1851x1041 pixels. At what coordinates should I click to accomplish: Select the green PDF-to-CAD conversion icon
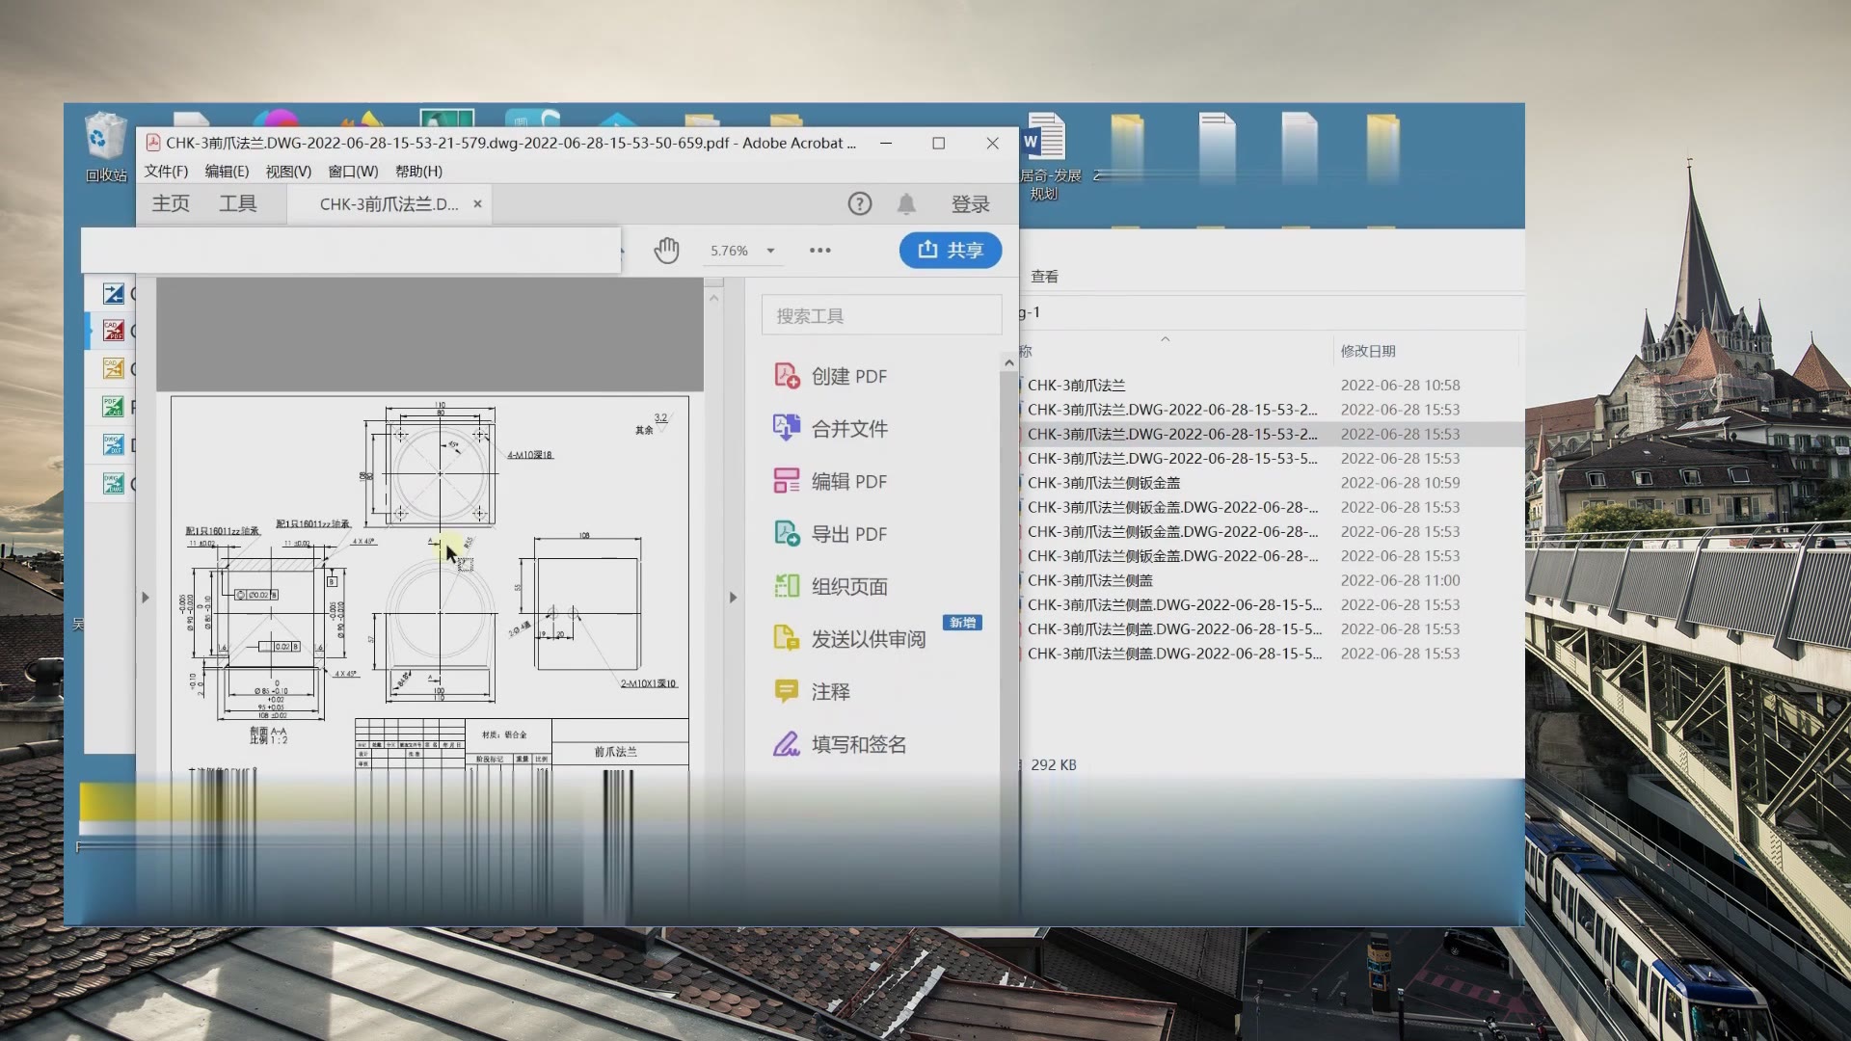[x=112, y=405]
